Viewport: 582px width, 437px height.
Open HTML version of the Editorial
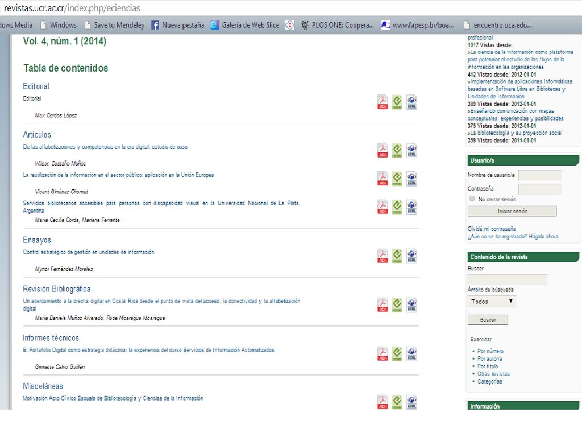[x=411, y=102]
